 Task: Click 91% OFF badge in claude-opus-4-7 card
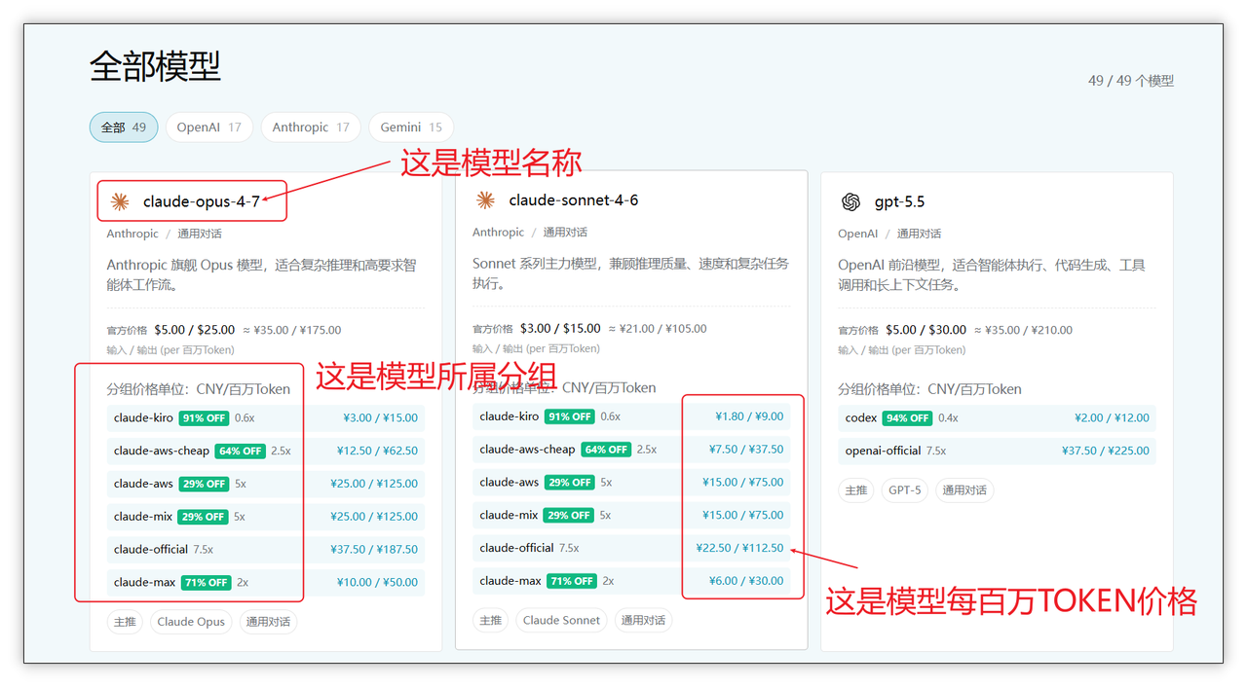pos(204,418)
